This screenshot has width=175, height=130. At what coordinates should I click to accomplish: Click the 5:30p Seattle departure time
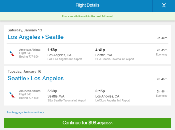tap(52, 91)
